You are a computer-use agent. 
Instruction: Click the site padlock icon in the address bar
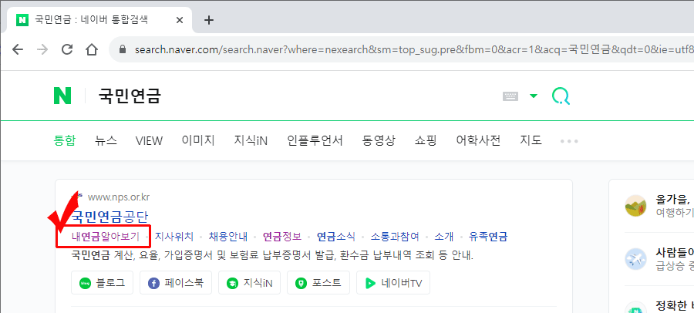point(123,49)
